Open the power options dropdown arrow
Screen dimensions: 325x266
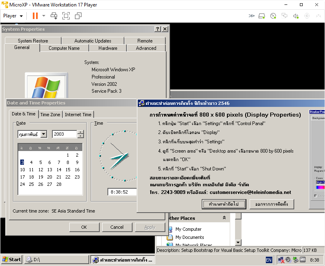coord(44,16)
